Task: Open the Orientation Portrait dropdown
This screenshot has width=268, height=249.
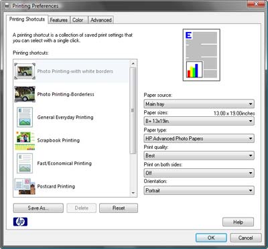Action: 199,190
